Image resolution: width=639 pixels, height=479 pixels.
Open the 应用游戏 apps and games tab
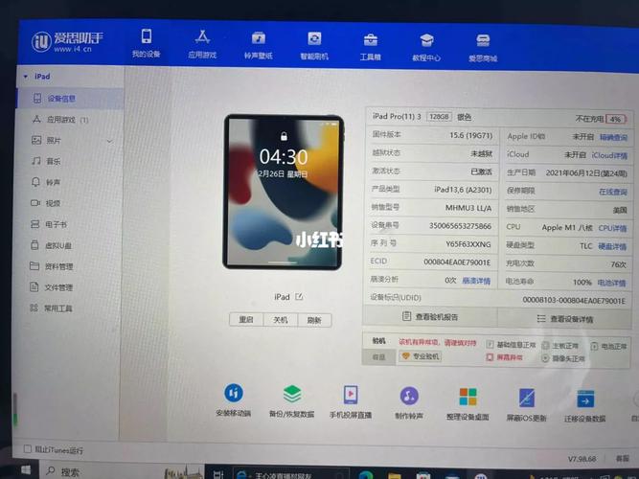pyautogui.click(x=202, y=44)
